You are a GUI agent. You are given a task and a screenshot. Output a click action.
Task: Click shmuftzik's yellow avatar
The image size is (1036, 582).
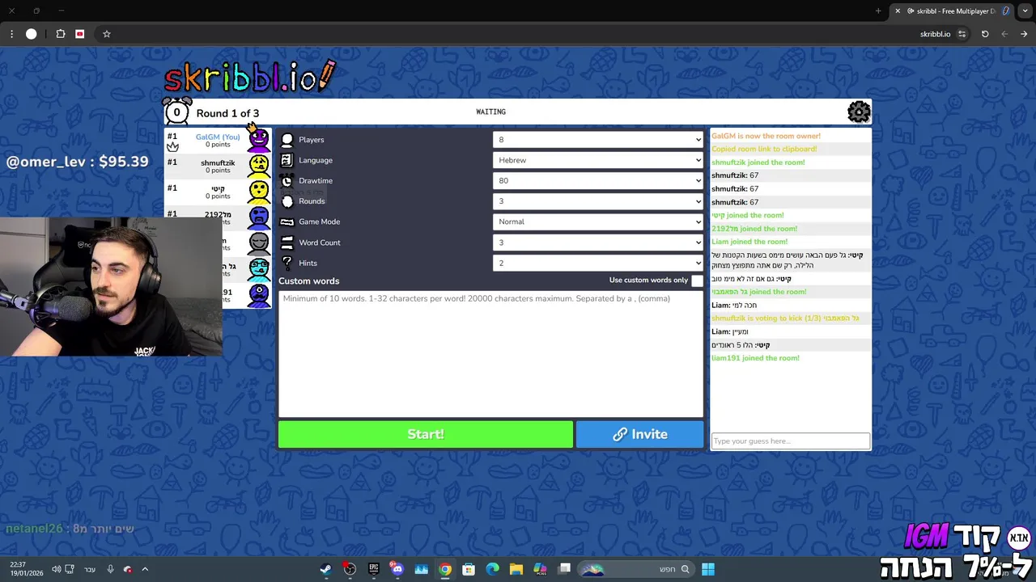[x=259, y=166]
